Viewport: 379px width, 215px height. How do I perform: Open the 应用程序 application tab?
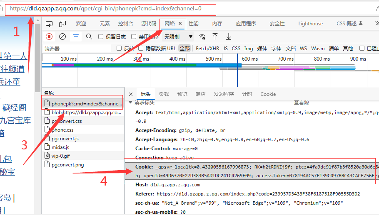click(x=246, y=24)
